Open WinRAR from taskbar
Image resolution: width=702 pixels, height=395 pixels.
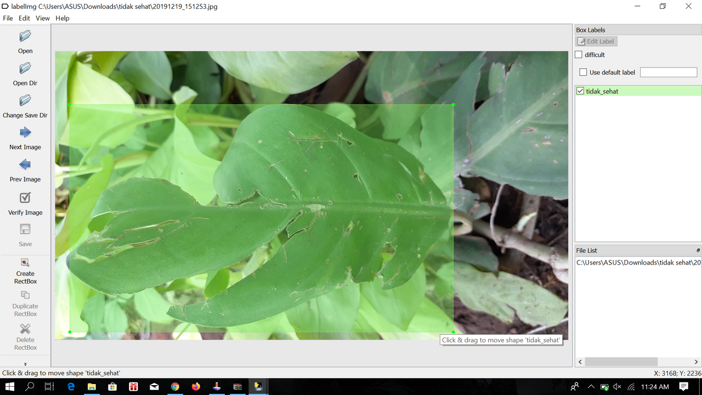[x=237, y=387]
